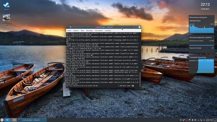Image resolution: width=217 pixels, height=122 pixels.
Task: Click the round red-black tray icon
Action: coord(187,120)
